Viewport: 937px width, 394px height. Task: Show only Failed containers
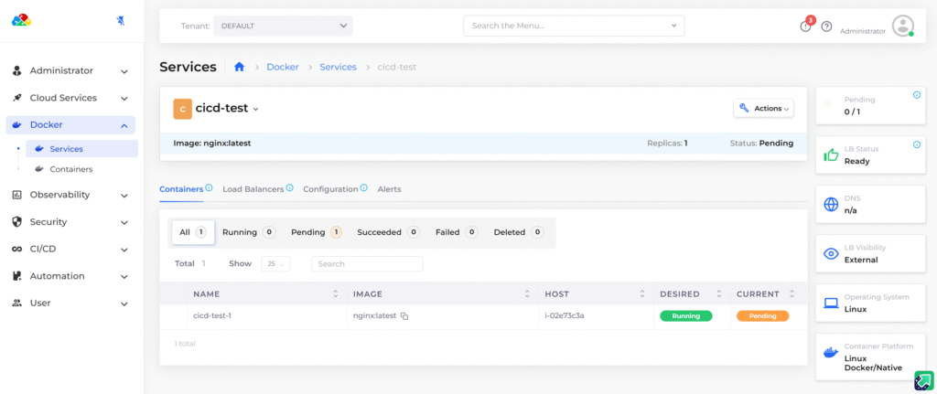pyautogui.click(x=456, y=232)
